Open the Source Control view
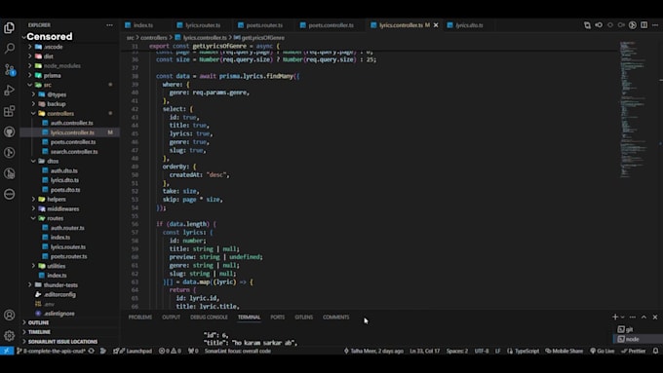This screenshot has height=373, width=663. (x=10, y=69)
